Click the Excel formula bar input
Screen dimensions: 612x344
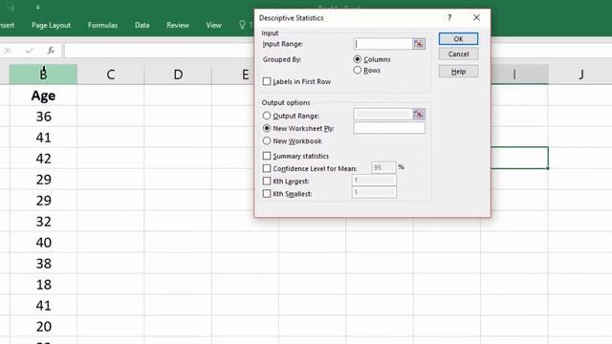click(159, 51)
